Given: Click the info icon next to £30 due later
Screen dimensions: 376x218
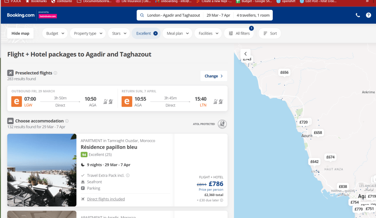Looking at the screenshot, I should tap(222, 200).
